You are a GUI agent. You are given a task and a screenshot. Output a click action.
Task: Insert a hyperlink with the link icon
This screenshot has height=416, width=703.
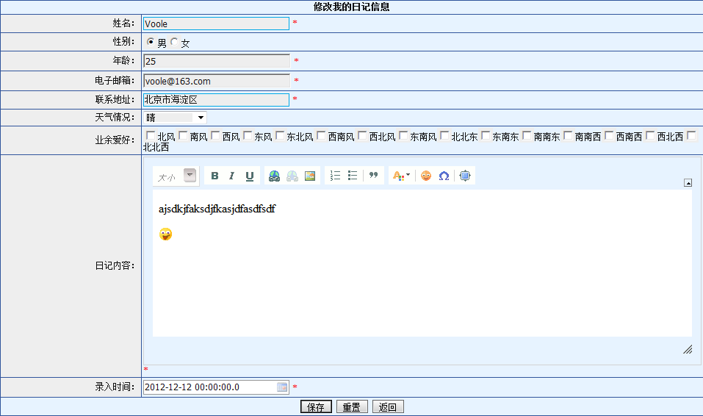pos(275,176)
